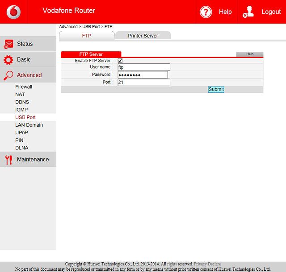
Task: Click the Maintenance tools icon
Action: [8, 160]
